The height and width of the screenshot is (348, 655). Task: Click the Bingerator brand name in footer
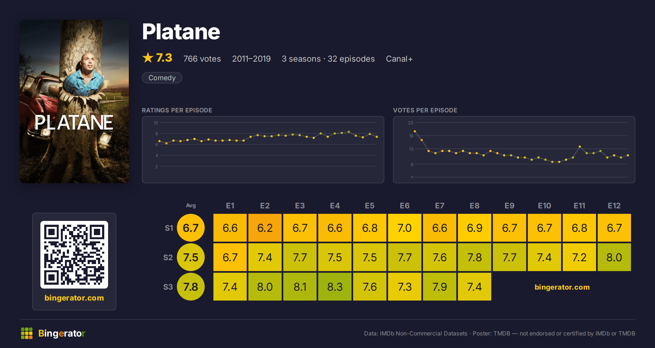point(62,333)
